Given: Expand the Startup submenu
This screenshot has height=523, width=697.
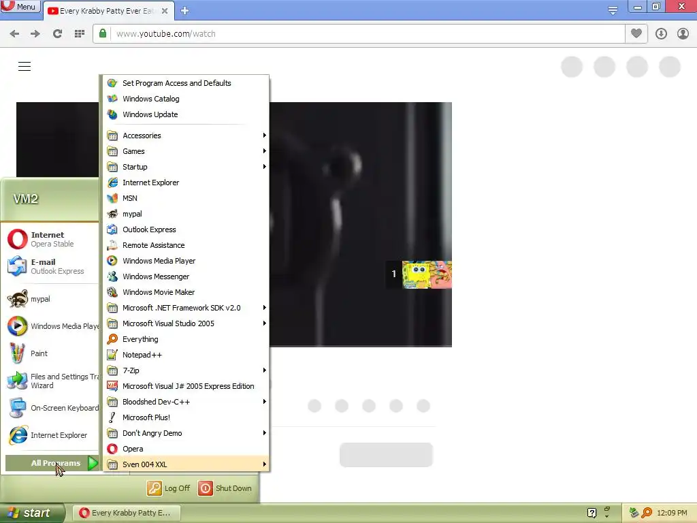Looking at the screenshot, I should pos(185,167).
